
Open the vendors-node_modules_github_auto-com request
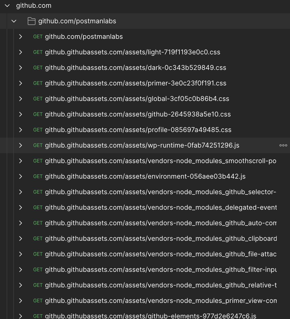[x=161, y=223]
